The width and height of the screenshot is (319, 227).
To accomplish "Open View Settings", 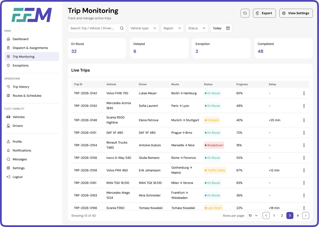I will [296, 13].
